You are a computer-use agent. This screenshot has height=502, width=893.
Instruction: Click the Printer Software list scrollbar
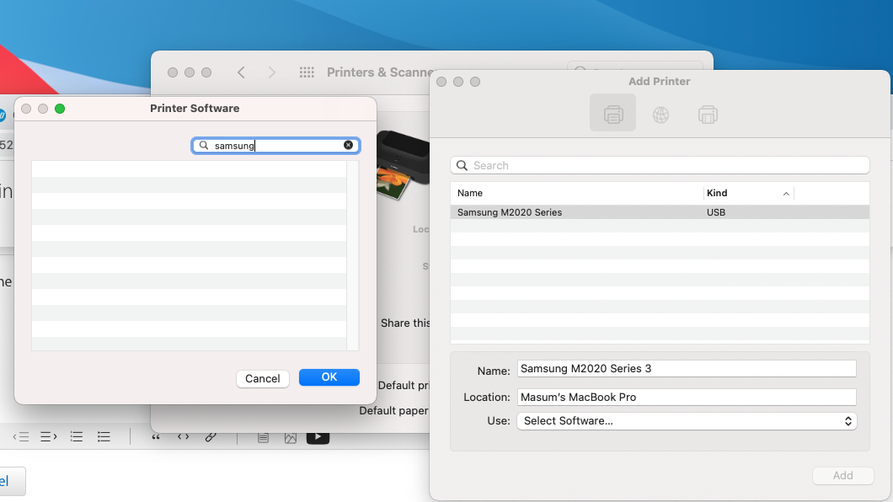352,255
